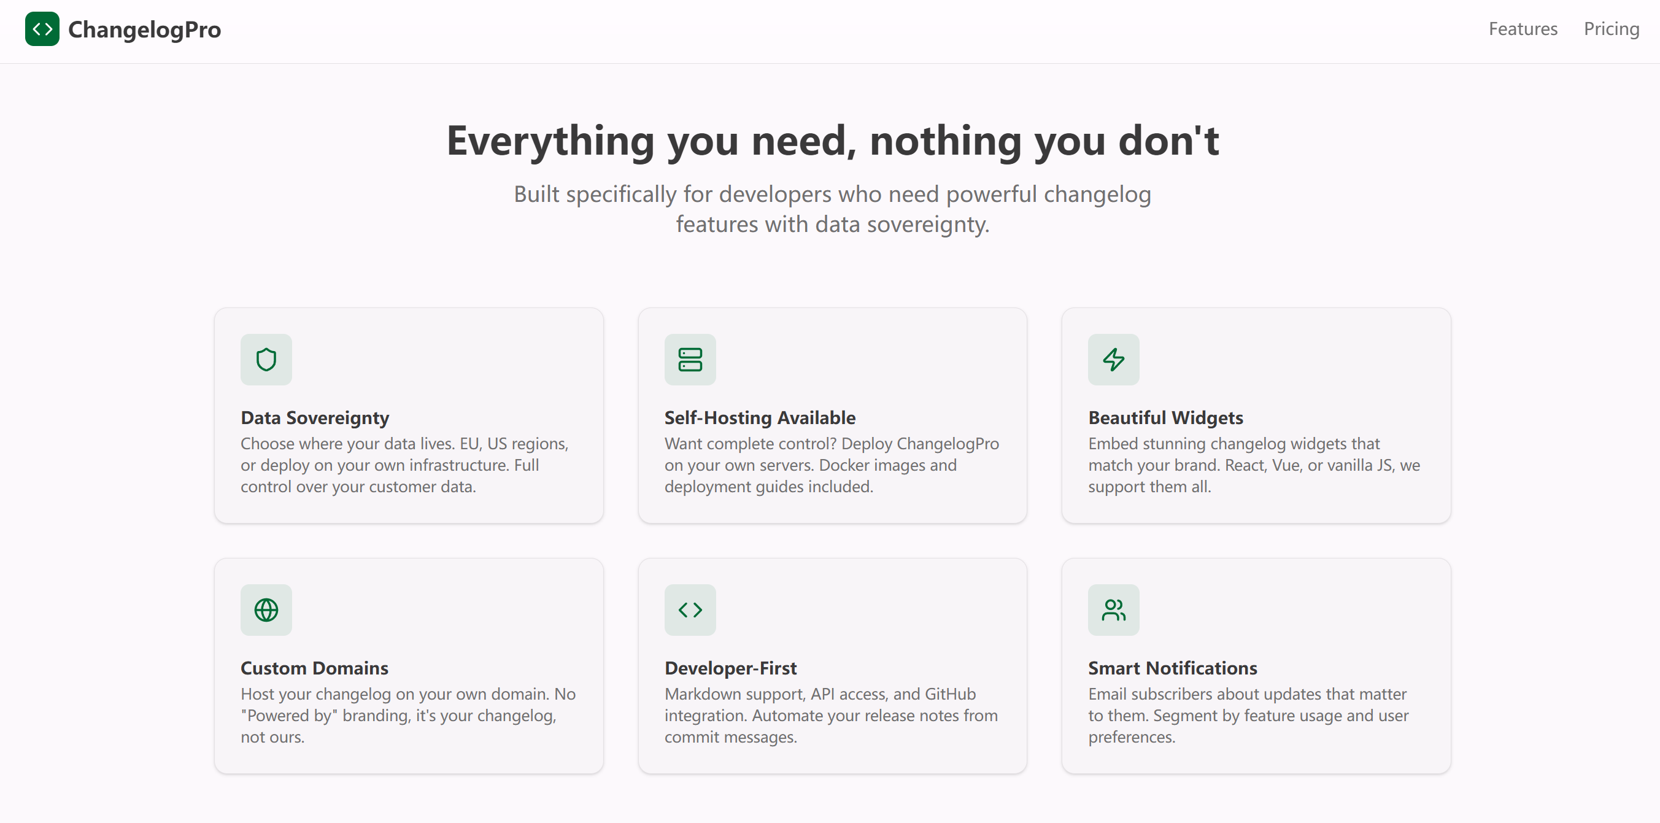Click the lightning bolt Beautiful Widgets icon
This screenshot has width=1660, height=823.
point(1113,359)
